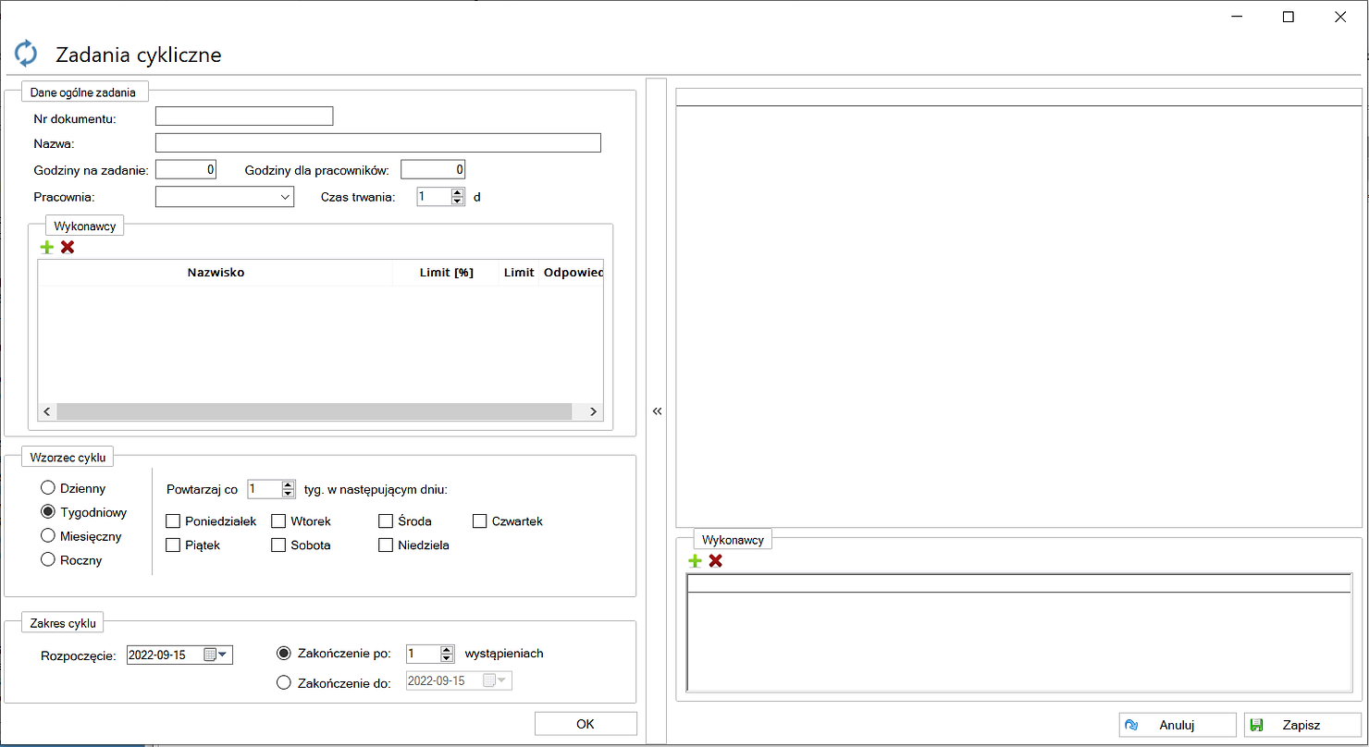
Task: Choose Zakończenie do radio option
Action: pos(285,682)
